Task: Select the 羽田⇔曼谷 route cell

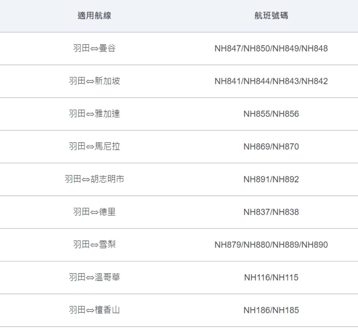Action: click(94, 48)
